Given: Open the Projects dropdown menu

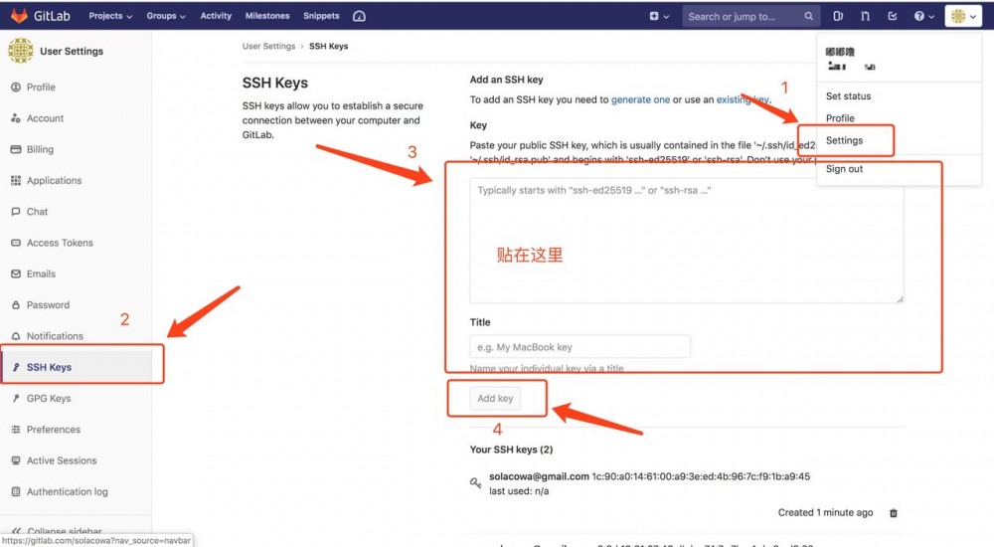Looking at the screenshot, I should click(x=110, y=16).
